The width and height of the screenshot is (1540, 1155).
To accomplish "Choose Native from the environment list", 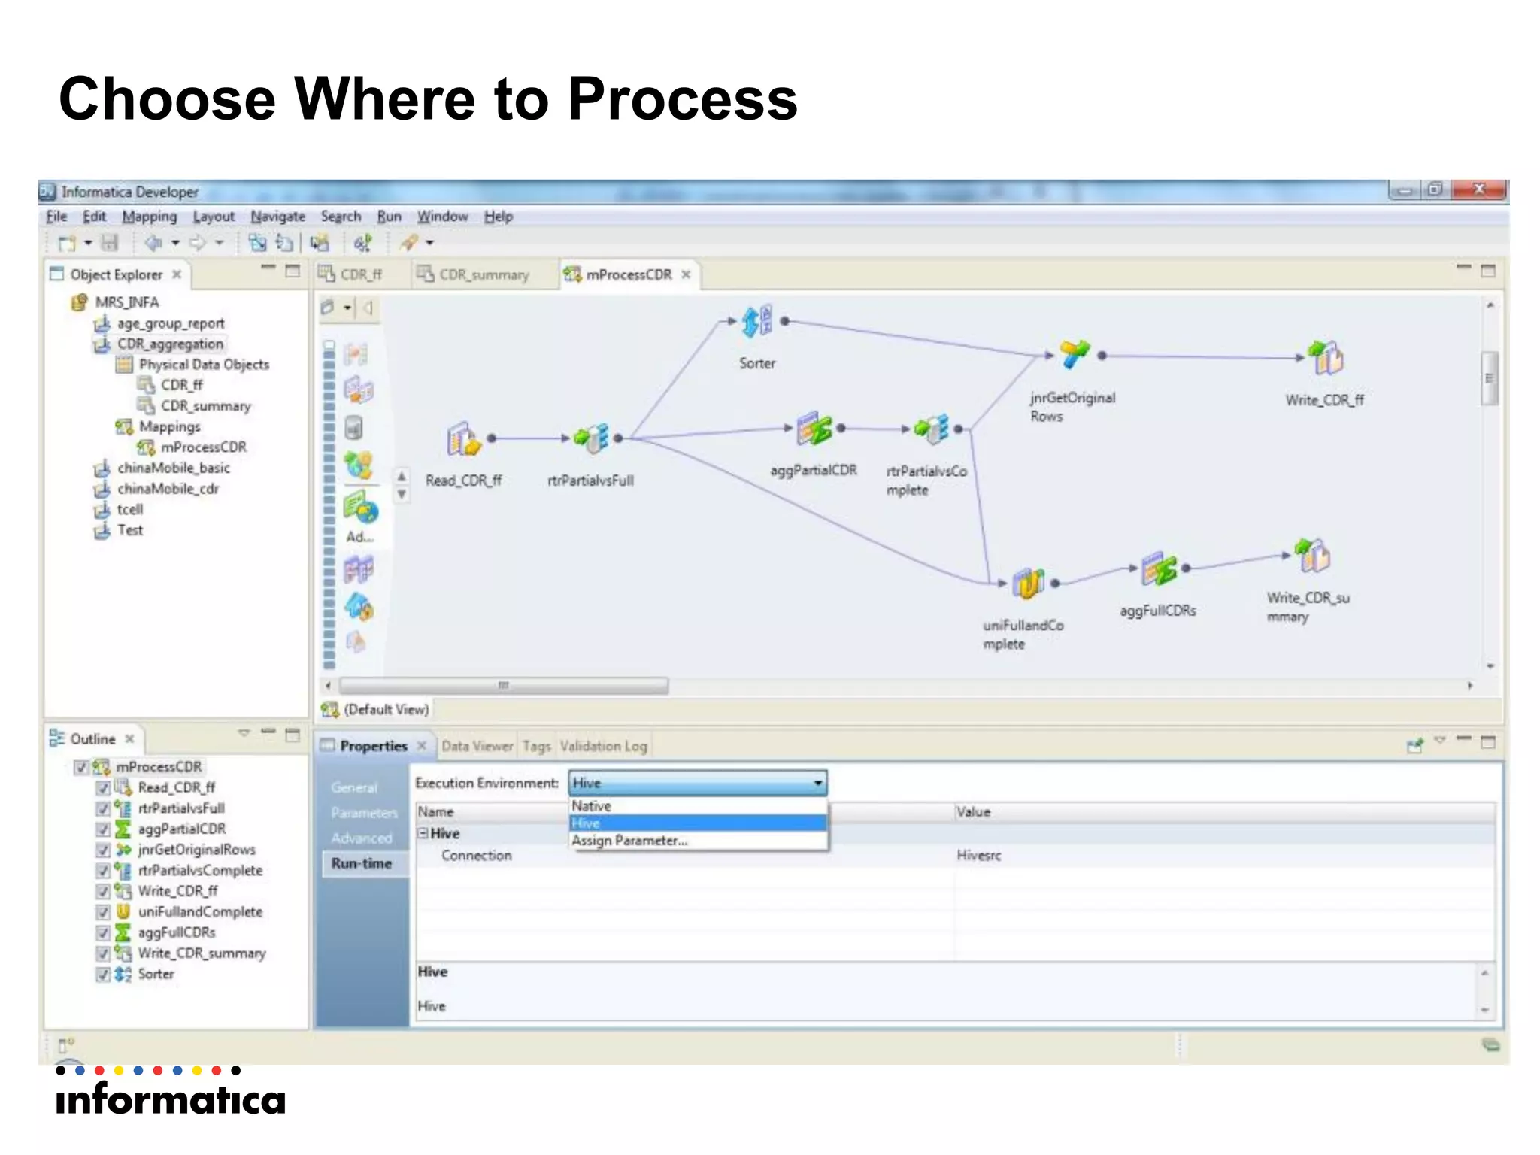I will click(592, 806).
